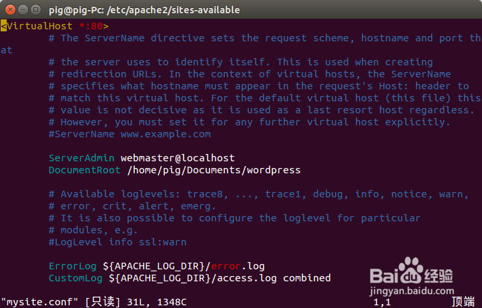Close the terminal window
This screenshot has width=482, height=308.
coord(9,10)
